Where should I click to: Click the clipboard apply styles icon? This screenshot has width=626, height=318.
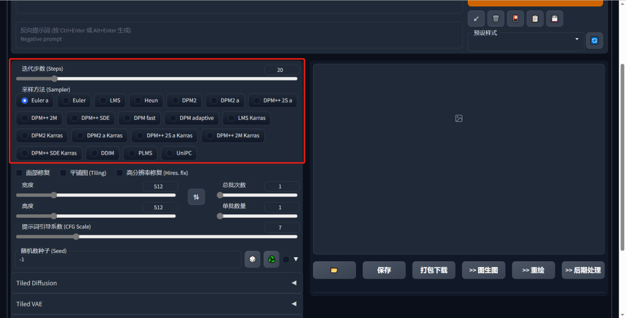point(534,19)
